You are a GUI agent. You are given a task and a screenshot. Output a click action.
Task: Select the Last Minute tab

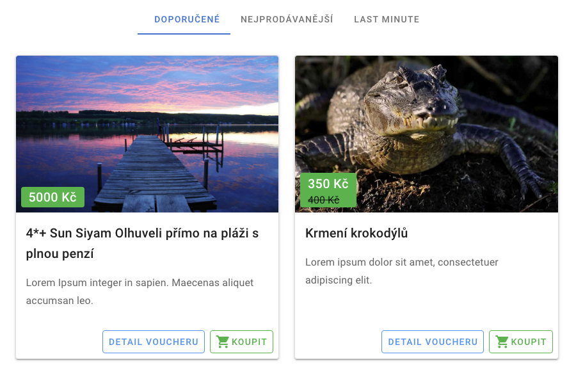pos(387,19)
